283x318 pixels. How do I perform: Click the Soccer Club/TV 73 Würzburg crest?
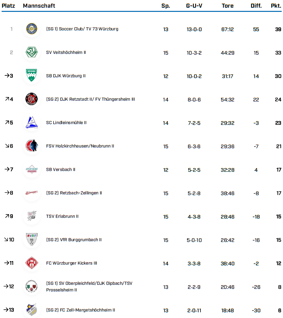pyautogui.click(x=32, y=29)
